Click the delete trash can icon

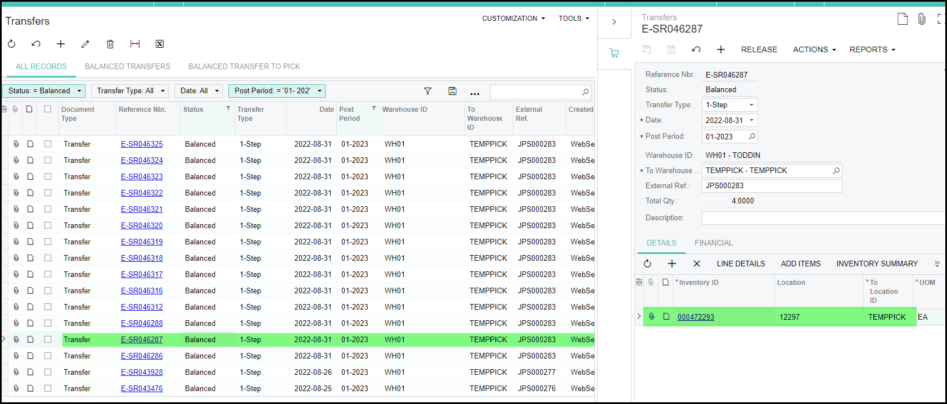coord(110,44)
